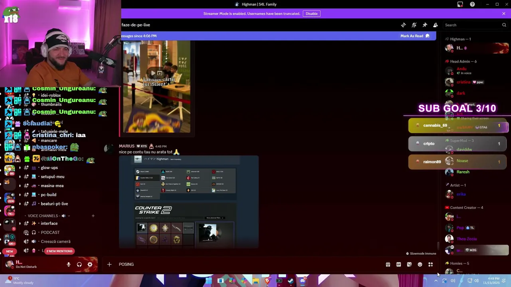This screenshot has width=511, height=287.
Task: Open the Threads icon in channel header
Action: (x=403, y=25)
